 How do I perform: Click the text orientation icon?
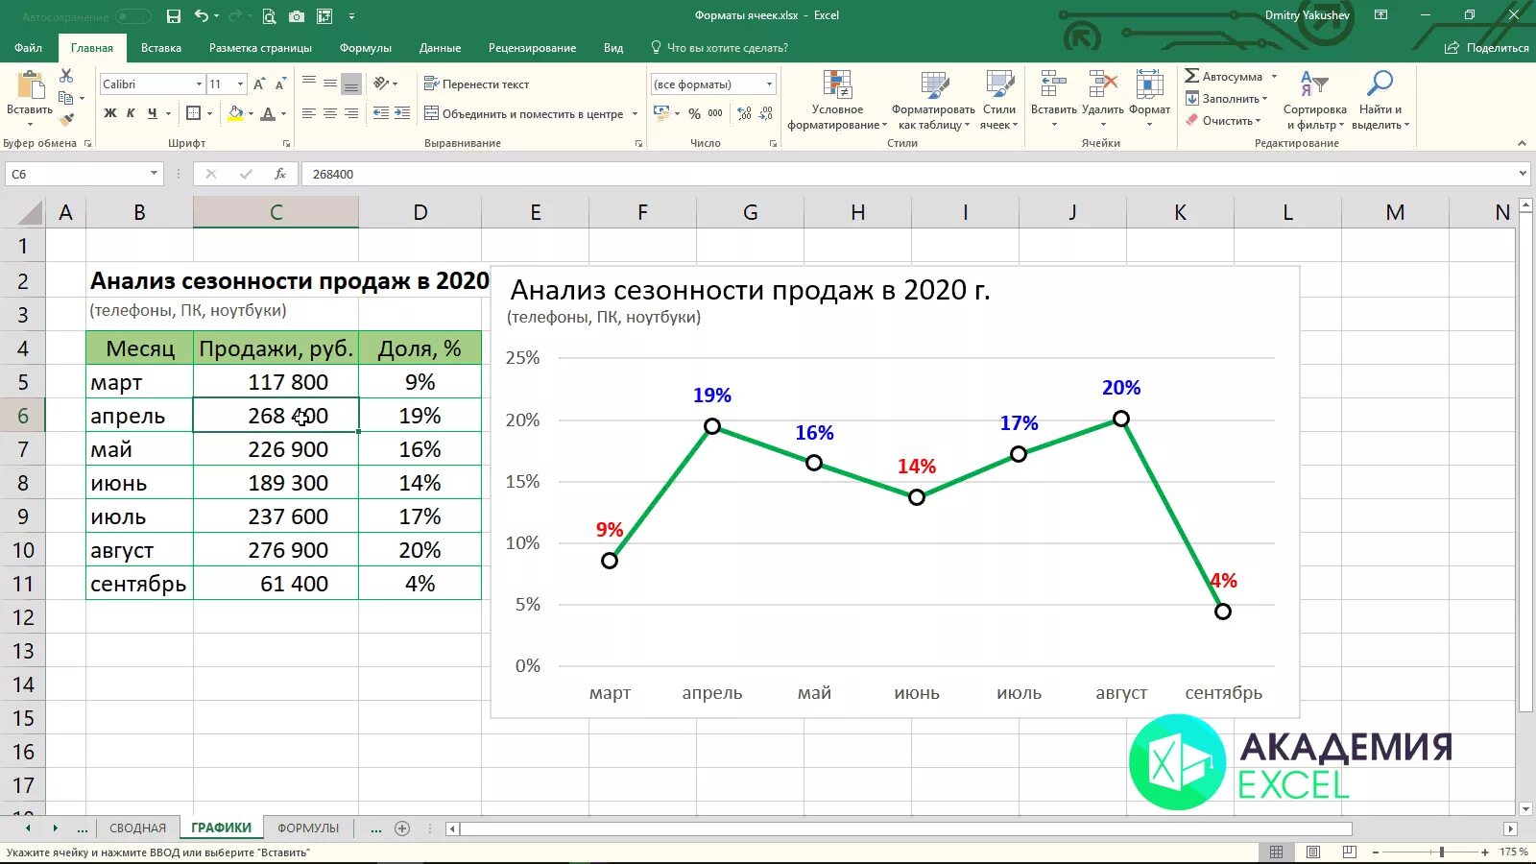381,84
